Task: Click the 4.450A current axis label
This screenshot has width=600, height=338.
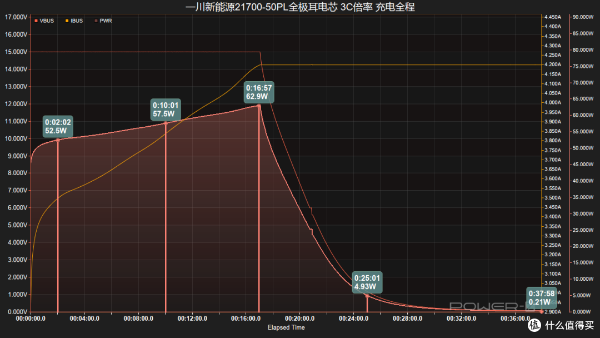Action: pos(553,17)
